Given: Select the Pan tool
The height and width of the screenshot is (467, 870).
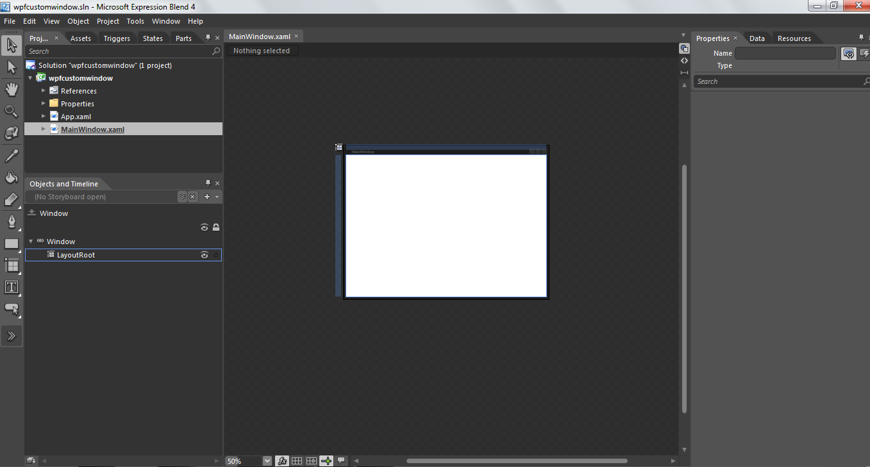Looking at the screenshot, I should tap(11, 89).
